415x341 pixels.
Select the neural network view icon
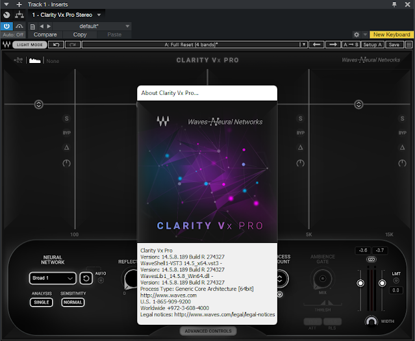pos(18,60)
